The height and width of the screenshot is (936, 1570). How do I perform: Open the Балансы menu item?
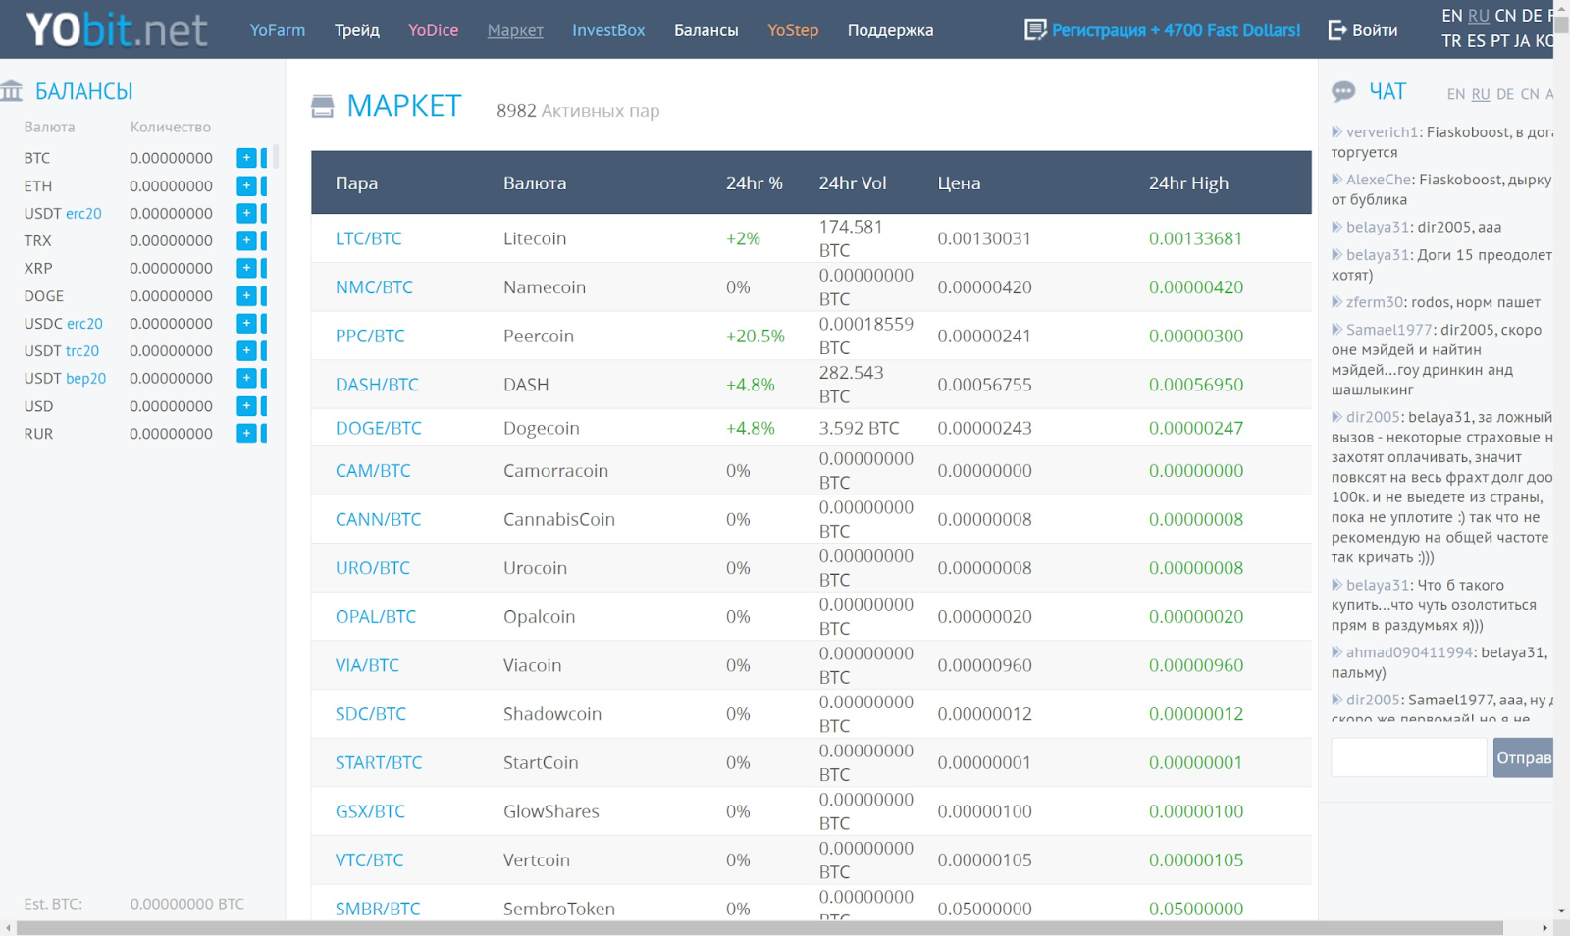pos(706,30)
